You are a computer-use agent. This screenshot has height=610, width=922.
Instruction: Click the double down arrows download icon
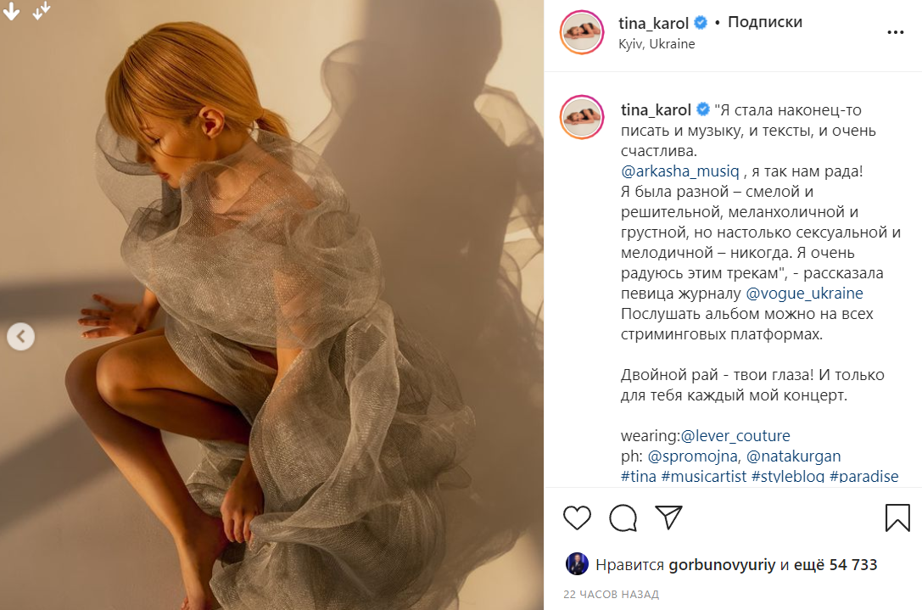coord(42,10)
